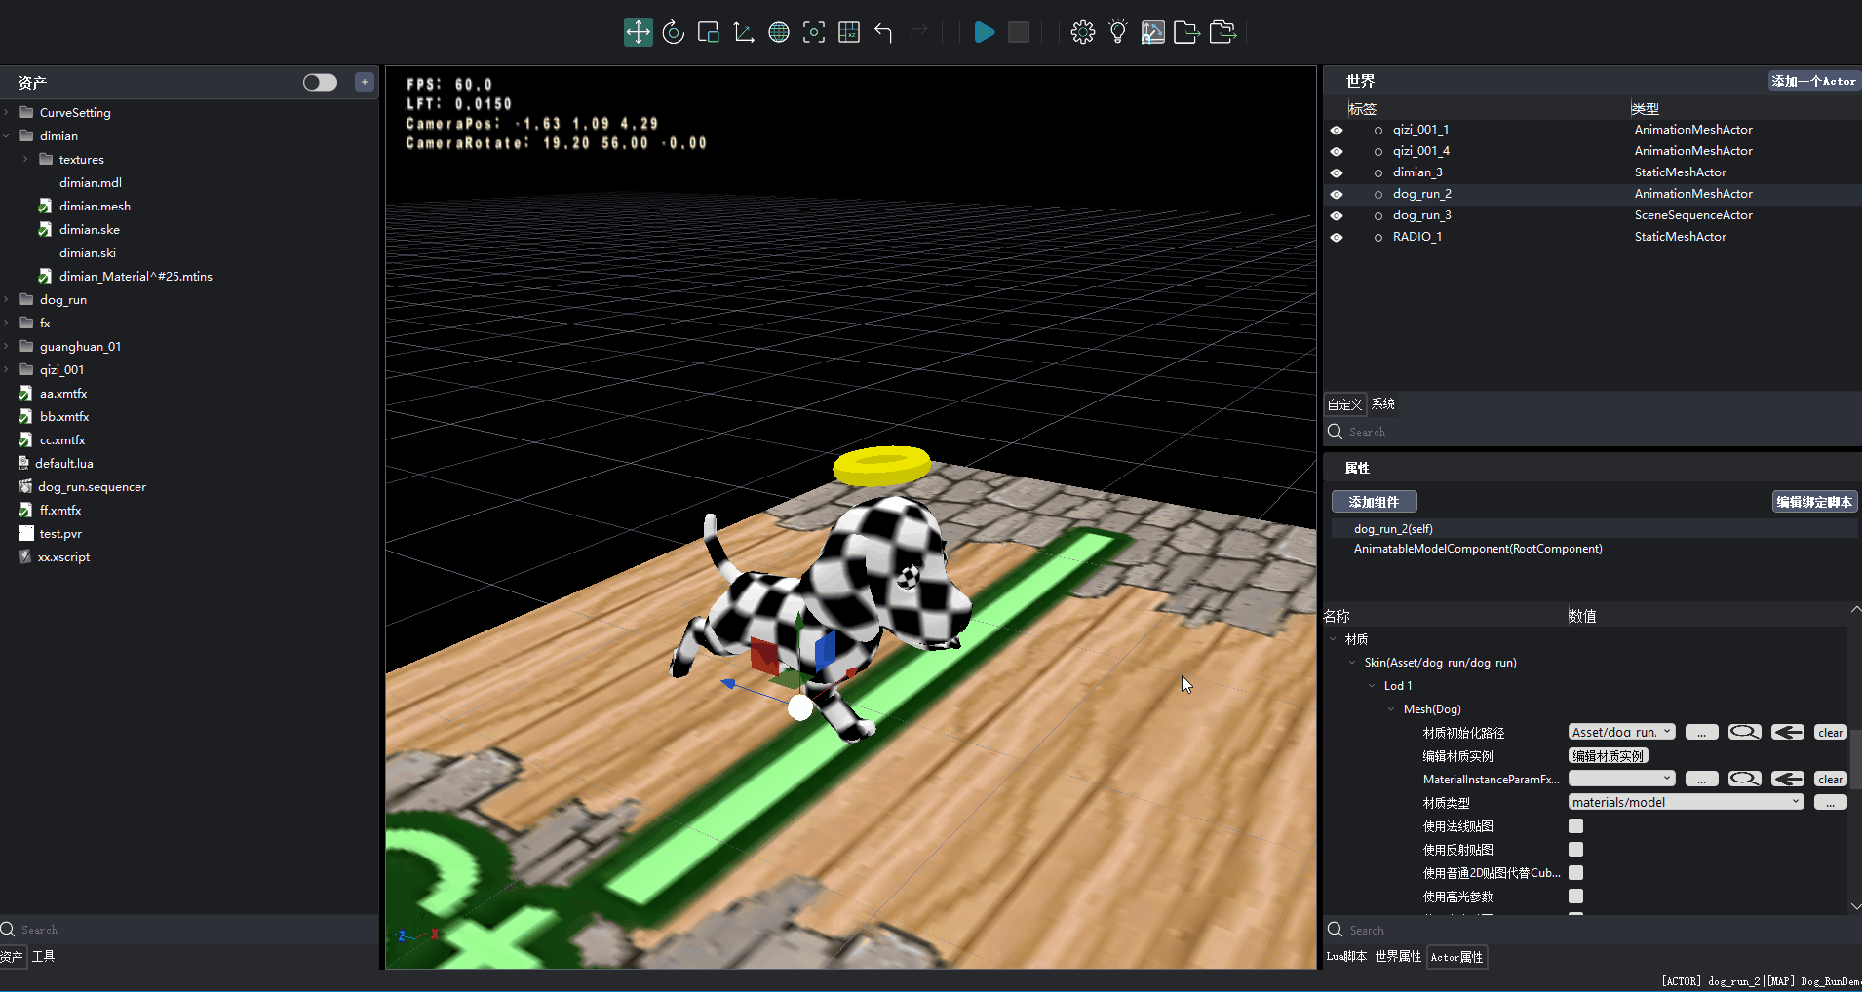Expand the CurveSetting folder

point(7,113)
